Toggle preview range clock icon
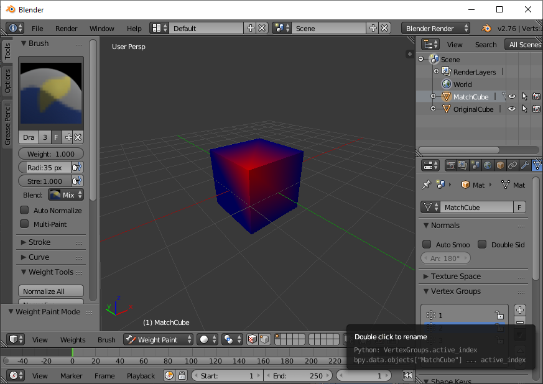Screen dimensions: 543x384 click(x=169, y=375)
